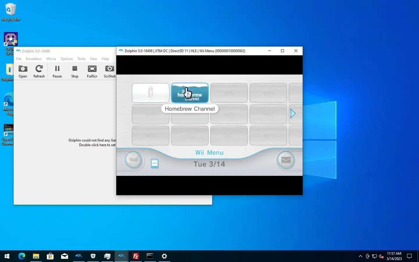Open the clock showing 11:57 AM
419x262 pixels.
point(394,256)
